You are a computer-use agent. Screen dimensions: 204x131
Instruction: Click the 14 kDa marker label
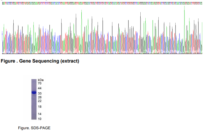coord(40,114)
